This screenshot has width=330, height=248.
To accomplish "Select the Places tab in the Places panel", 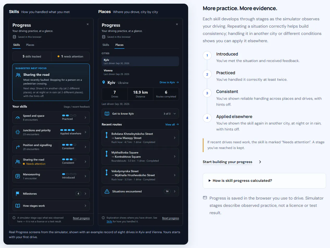I will pos(119,45).
